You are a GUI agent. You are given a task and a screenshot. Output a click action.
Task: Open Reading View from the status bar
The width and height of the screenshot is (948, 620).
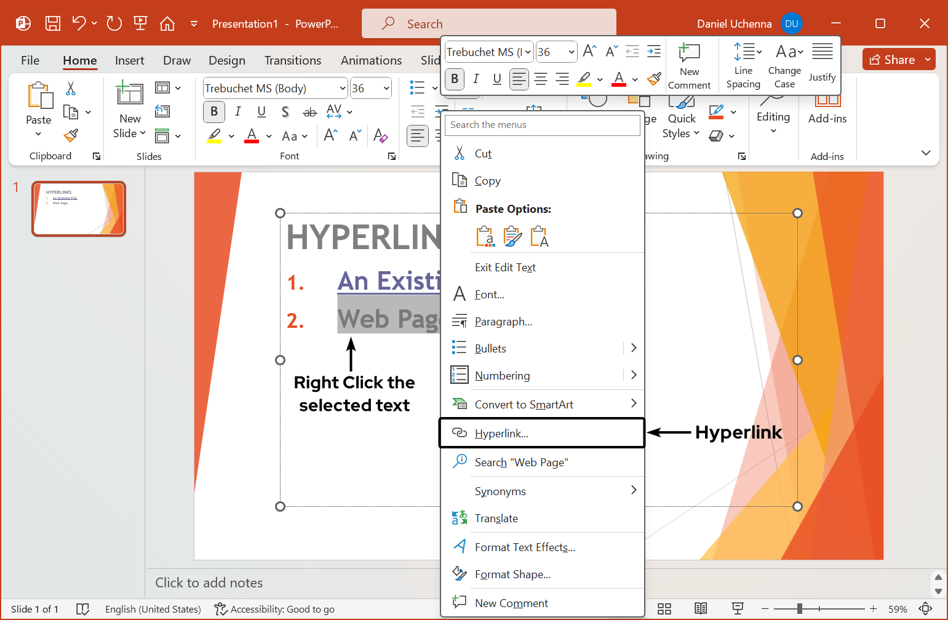point(701,609)
